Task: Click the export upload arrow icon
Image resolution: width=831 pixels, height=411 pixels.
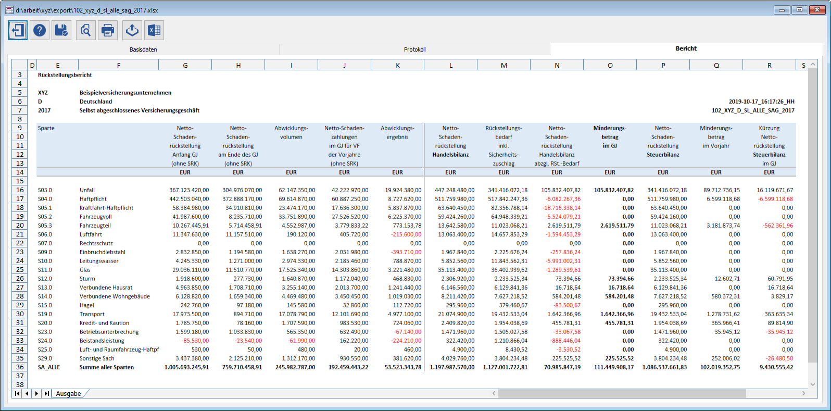Action: click(x=132, y=30)
